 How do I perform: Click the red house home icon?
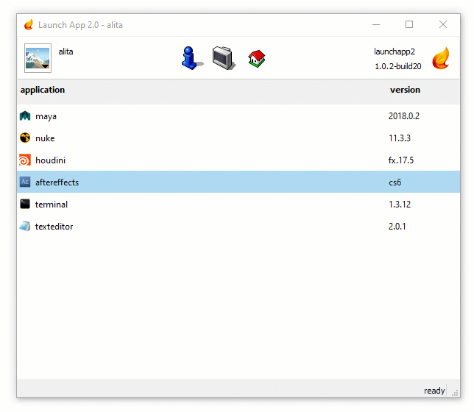point(257,58)
